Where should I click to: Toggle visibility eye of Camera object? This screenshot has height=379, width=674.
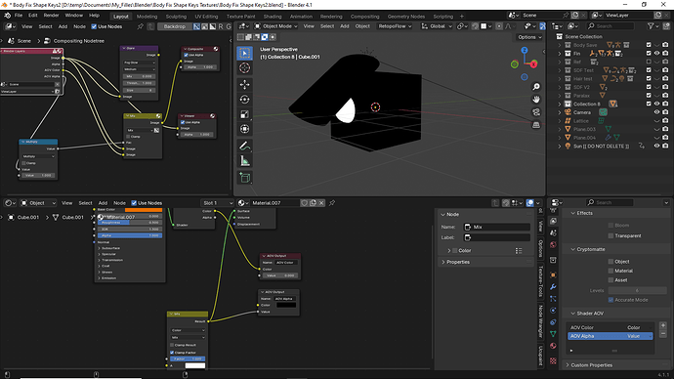click(656, 112)
